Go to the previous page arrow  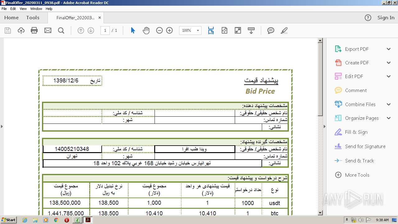(81, 30)
